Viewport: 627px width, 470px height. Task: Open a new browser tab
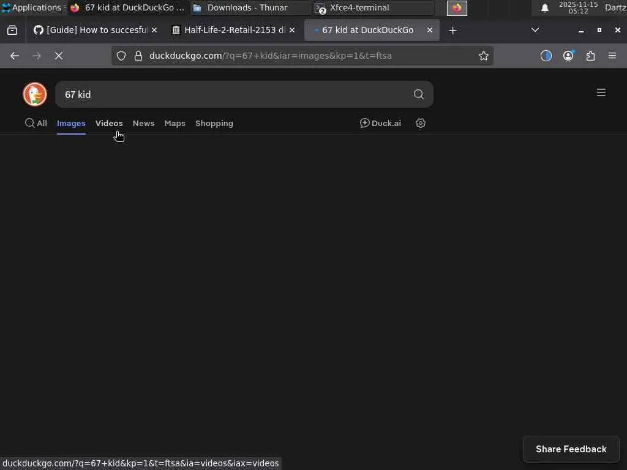[452, 31]
